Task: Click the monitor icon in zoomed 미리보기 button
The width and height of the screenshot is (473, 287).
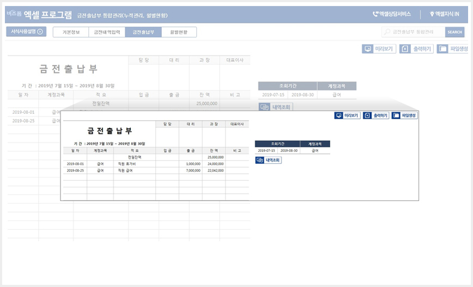Action: coord(338,115)
